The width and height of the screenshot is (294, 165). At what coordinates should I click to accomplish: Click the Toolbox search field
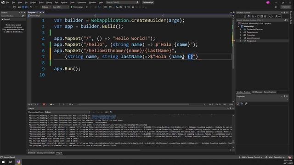13,16
